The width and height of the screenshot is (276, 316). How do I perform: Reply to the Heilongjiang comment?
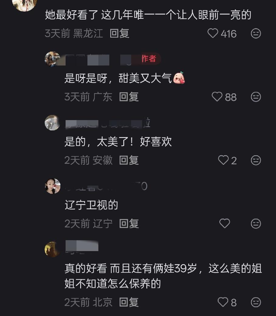[x=119, y=33]
